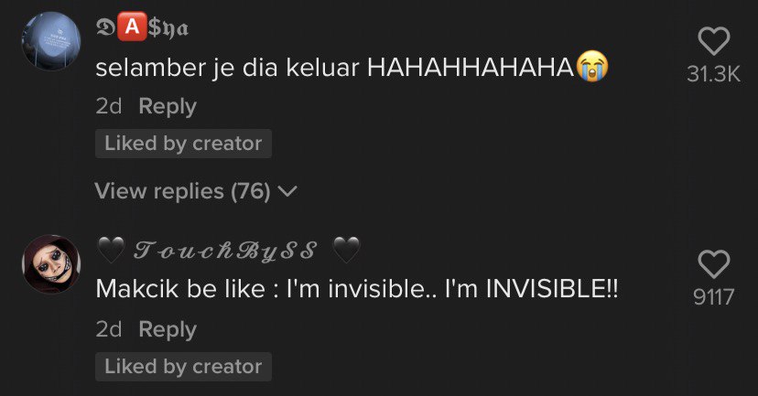Reply to DA$ha's comment
Screen dimensions: 758x396
pos(168,106)
